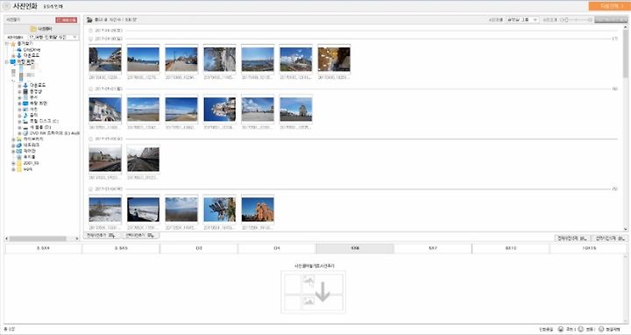
Task: Click the pictures icon in the tree
Action: point(25,109)
